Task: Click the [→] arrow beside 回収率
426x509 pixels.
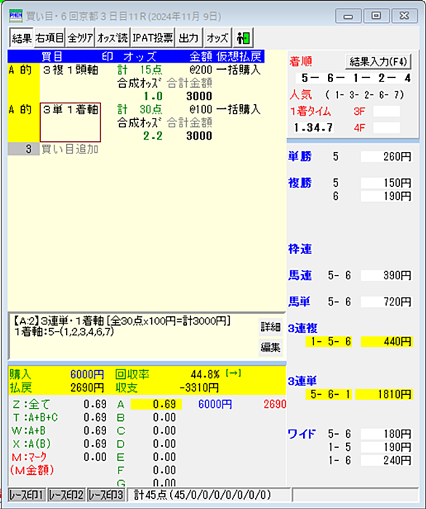Action: (x=233, y=374)
